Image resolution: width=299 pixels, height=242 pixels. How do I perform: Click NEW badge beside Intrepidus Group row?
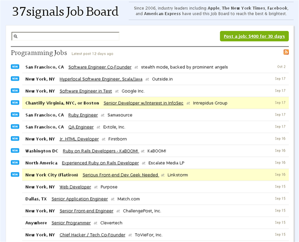[15, 103]
